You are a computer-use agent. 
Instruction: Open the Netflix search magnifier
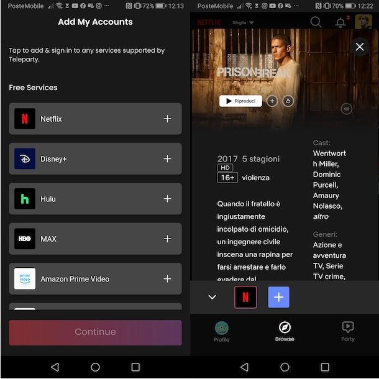coord(316,22)
